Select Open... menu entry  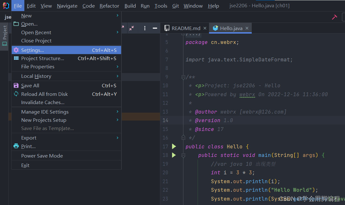coord(66,24)
